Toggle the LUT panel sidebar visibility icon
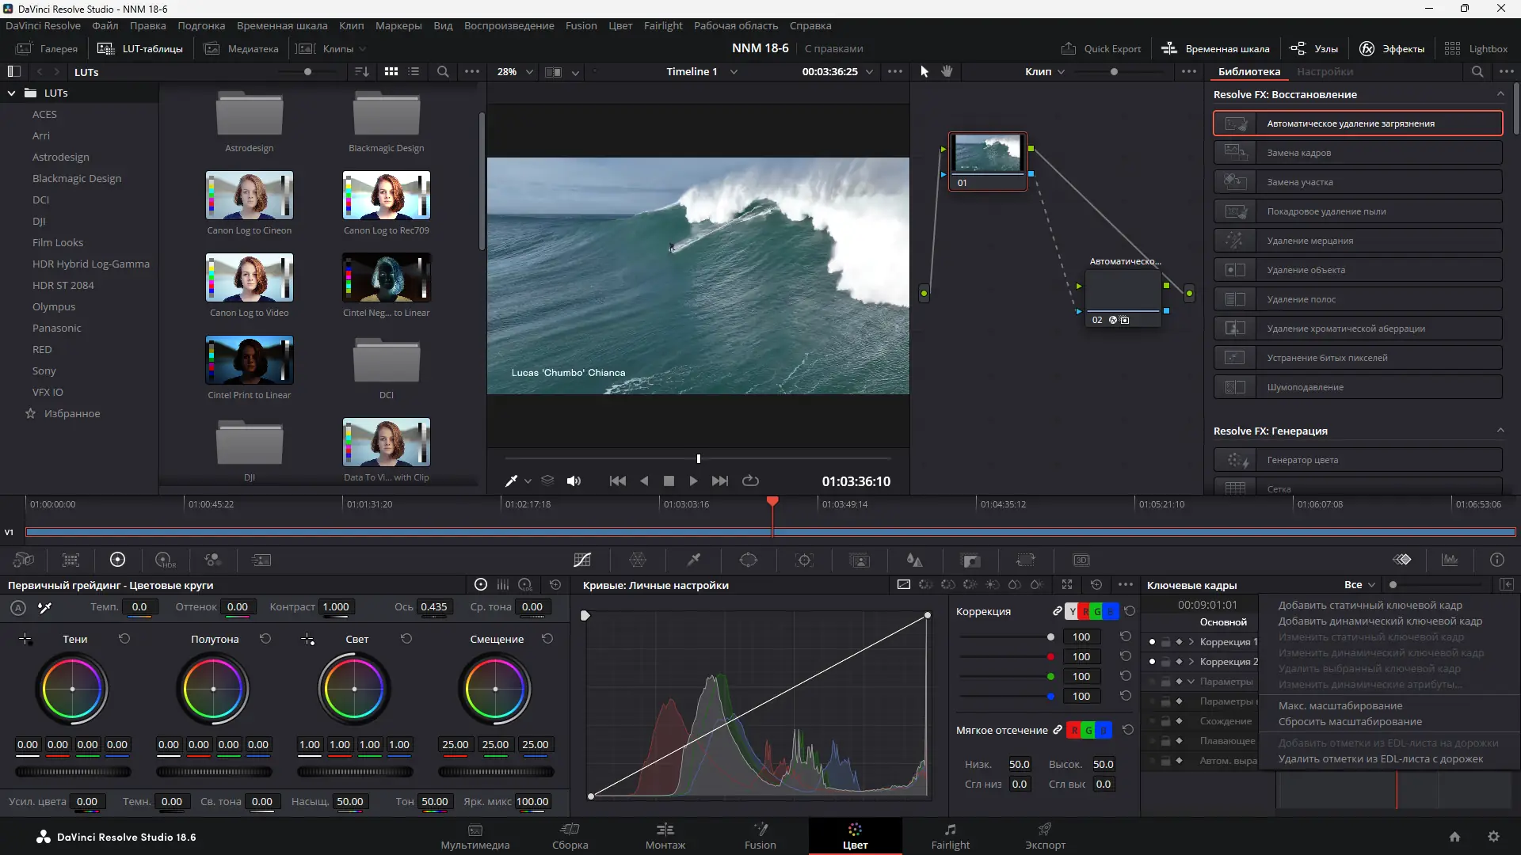Screen dimensions: 1521x855 [x=13, y=71]
